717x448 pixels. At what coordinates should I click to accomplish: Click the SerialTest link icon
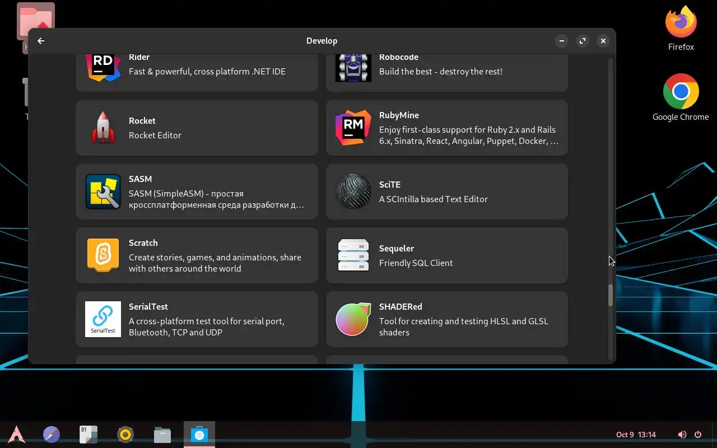103,319
